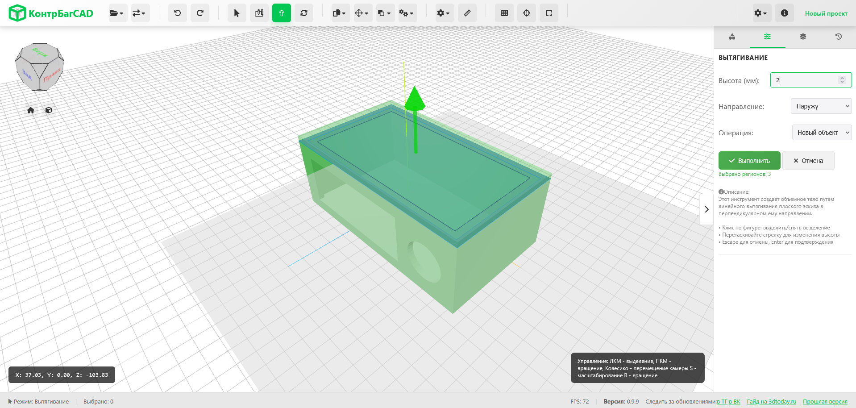Collapse the right side panel chevron
This screenshot has height=408, width=856.
click(706, 209)
